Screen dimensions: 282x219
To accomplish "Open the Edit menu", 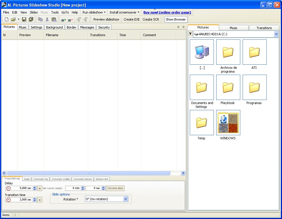I will point(15,12).
